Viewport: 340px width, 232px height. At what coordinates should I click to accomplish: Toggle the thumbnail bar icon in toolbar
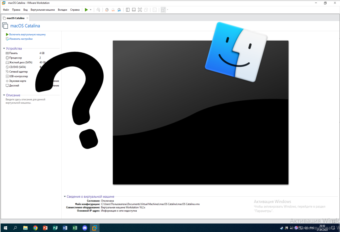click(134, 10)
